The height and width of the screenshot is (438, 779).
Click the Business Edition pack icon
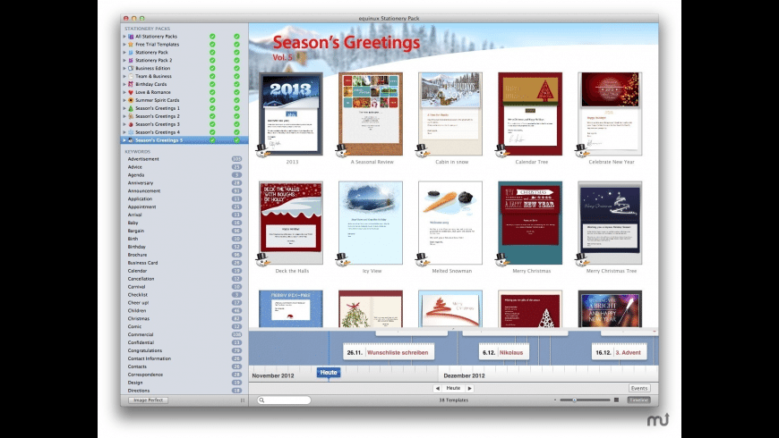pyautogui.click(x=131, y=68)
